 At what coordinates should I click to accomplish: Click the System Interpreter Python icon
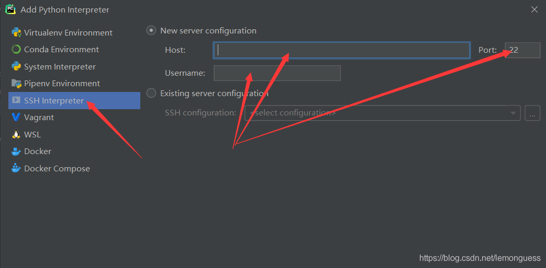(16, 66)
